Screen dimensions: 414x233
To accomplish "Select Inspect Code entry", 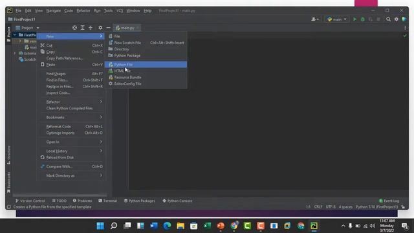I will [71, 93].
